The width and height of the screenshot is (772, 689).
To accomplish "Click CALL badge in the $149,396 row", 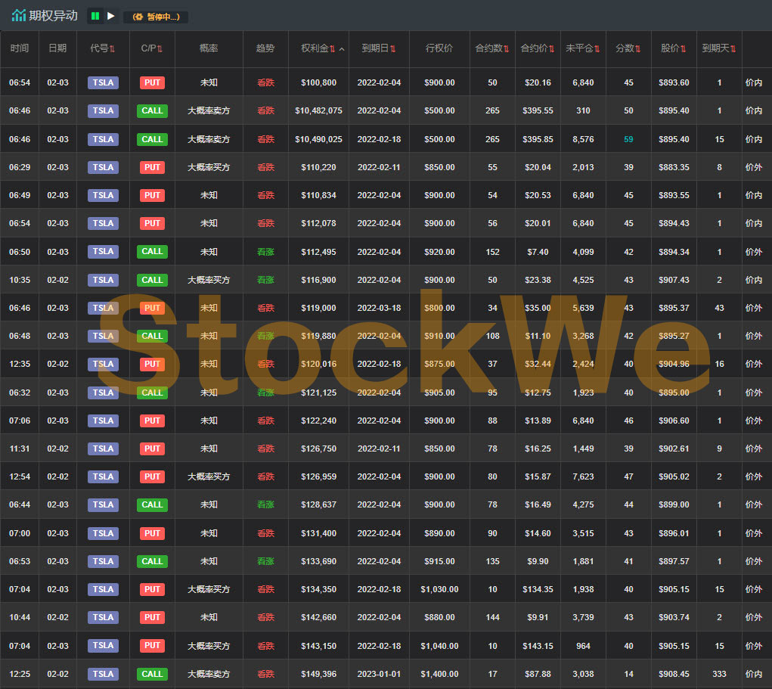I will (152, 674).
